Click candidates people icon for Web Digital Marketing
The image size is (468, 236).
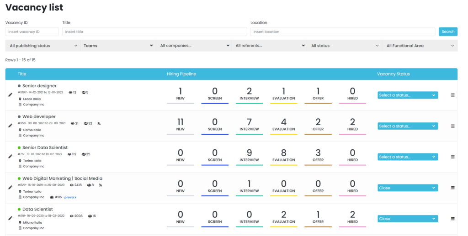89,185
